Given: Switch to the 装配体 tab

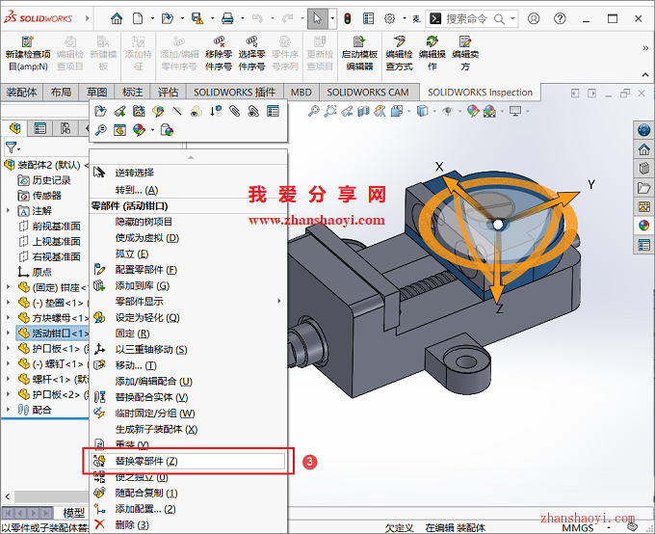Looking at the screenshot, I should click(21, 92).
